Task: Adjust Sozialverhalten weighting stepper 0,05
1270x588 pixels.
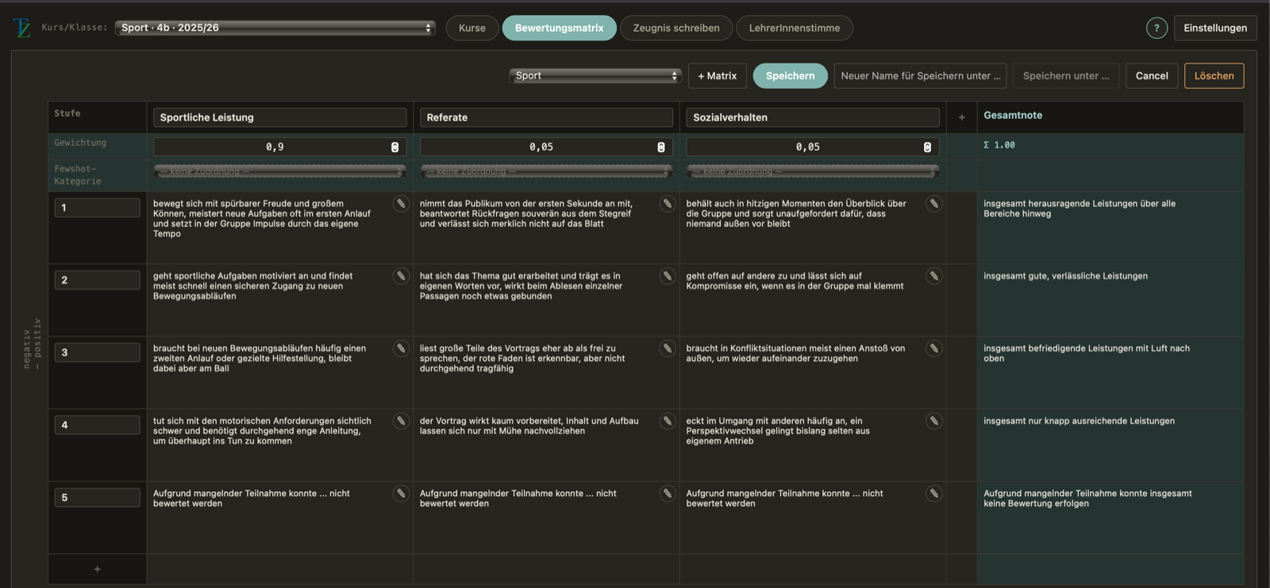Action: coord(927,147)
